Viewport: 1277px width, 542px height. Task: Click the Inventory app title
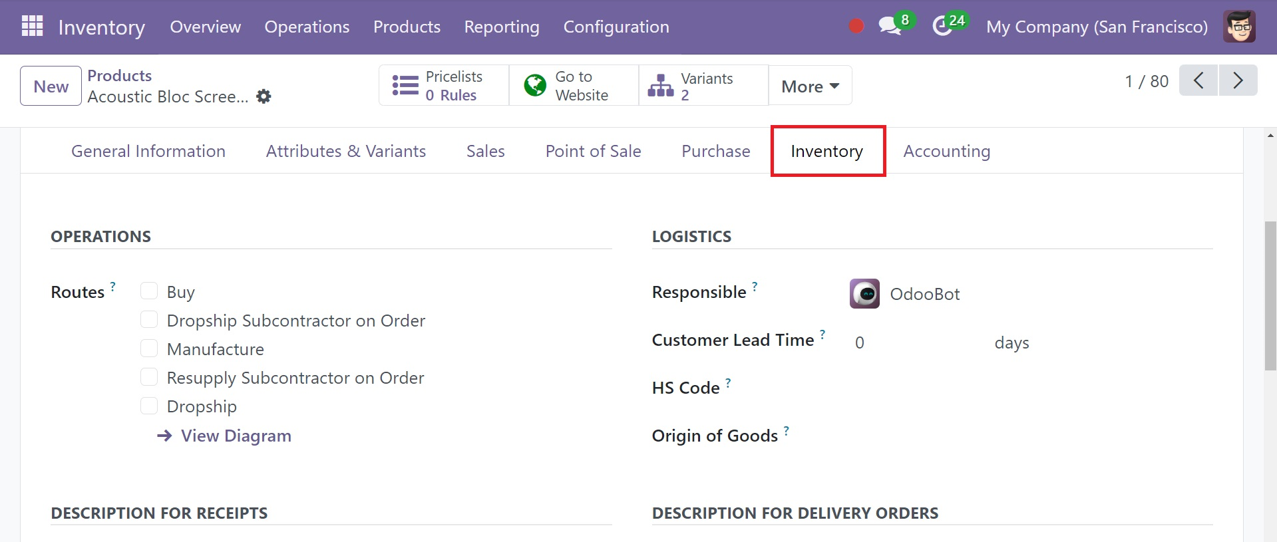tap(101, 27)
